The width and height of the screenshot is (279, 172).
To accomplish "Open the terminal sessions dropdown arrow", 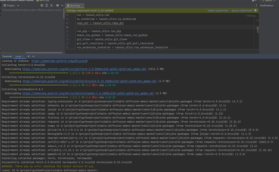I will (x=33, y=56).
